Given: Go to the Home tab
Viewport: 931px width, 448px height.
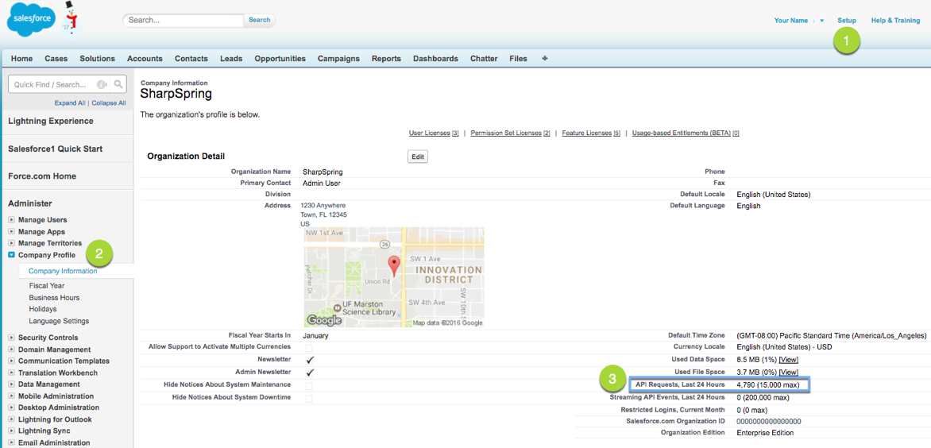Looking at the screenshot, I should [x=22, y=58].
